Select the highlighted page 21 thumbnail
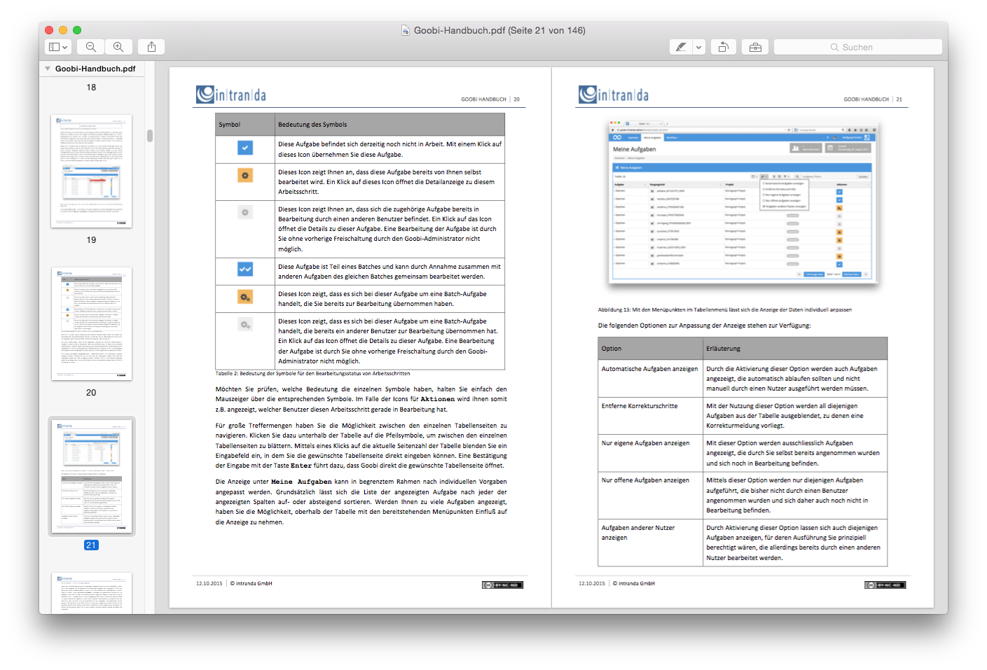The height and width of the screenshot is (670, 987). 91,476
